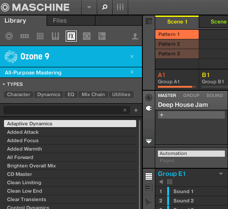Screen dimensions: 228x209
Task: Select the Brighten Overall Mix preset
Action: point(70,166)
